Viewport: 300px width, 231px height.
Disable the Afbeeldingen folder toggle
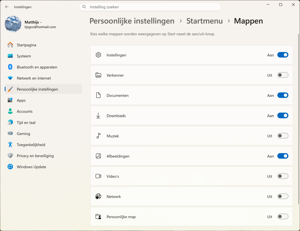click(283, 156)
